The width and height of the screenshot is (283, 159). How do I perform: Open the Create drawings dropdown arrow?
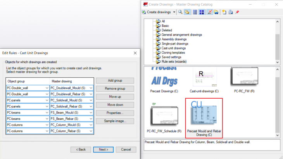coord(174,12)
